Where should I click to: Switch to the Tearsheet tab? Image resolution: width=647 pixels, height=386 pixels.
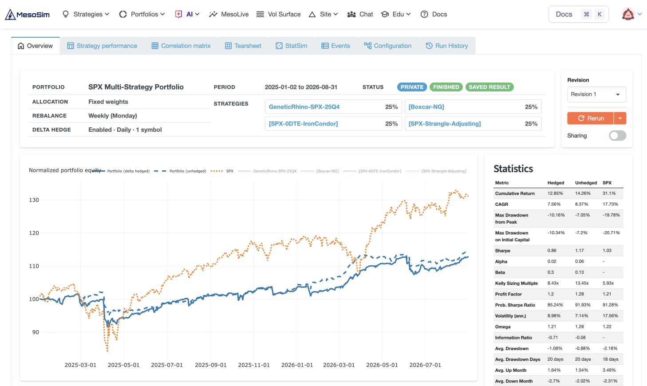(x=243, y=46)
